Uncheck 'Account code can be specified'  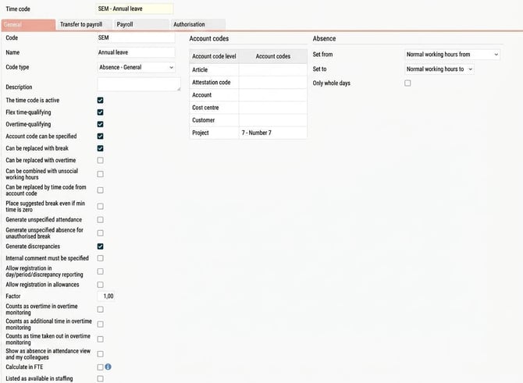100,136
